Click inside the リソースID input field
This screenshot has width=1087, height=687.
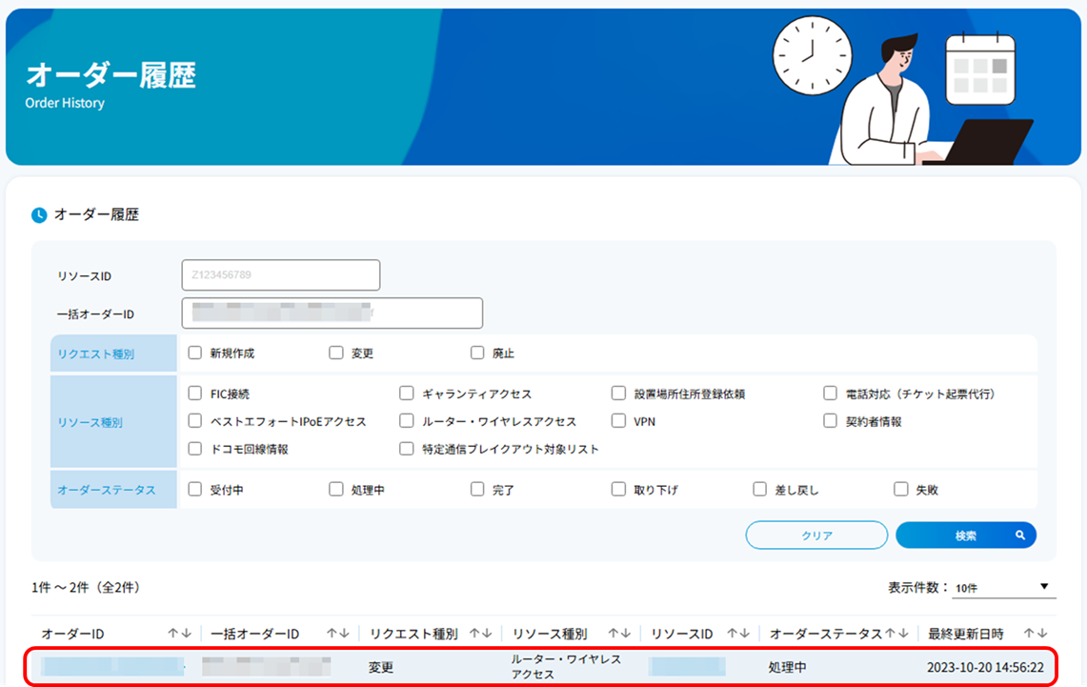tap(279, 274)
